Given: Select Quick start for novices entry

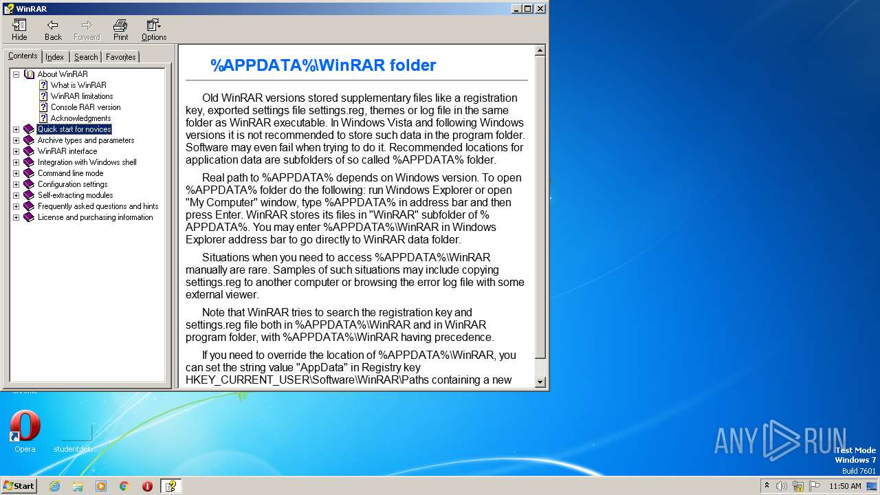Looking at the screenshot, I should coord(74,129).
